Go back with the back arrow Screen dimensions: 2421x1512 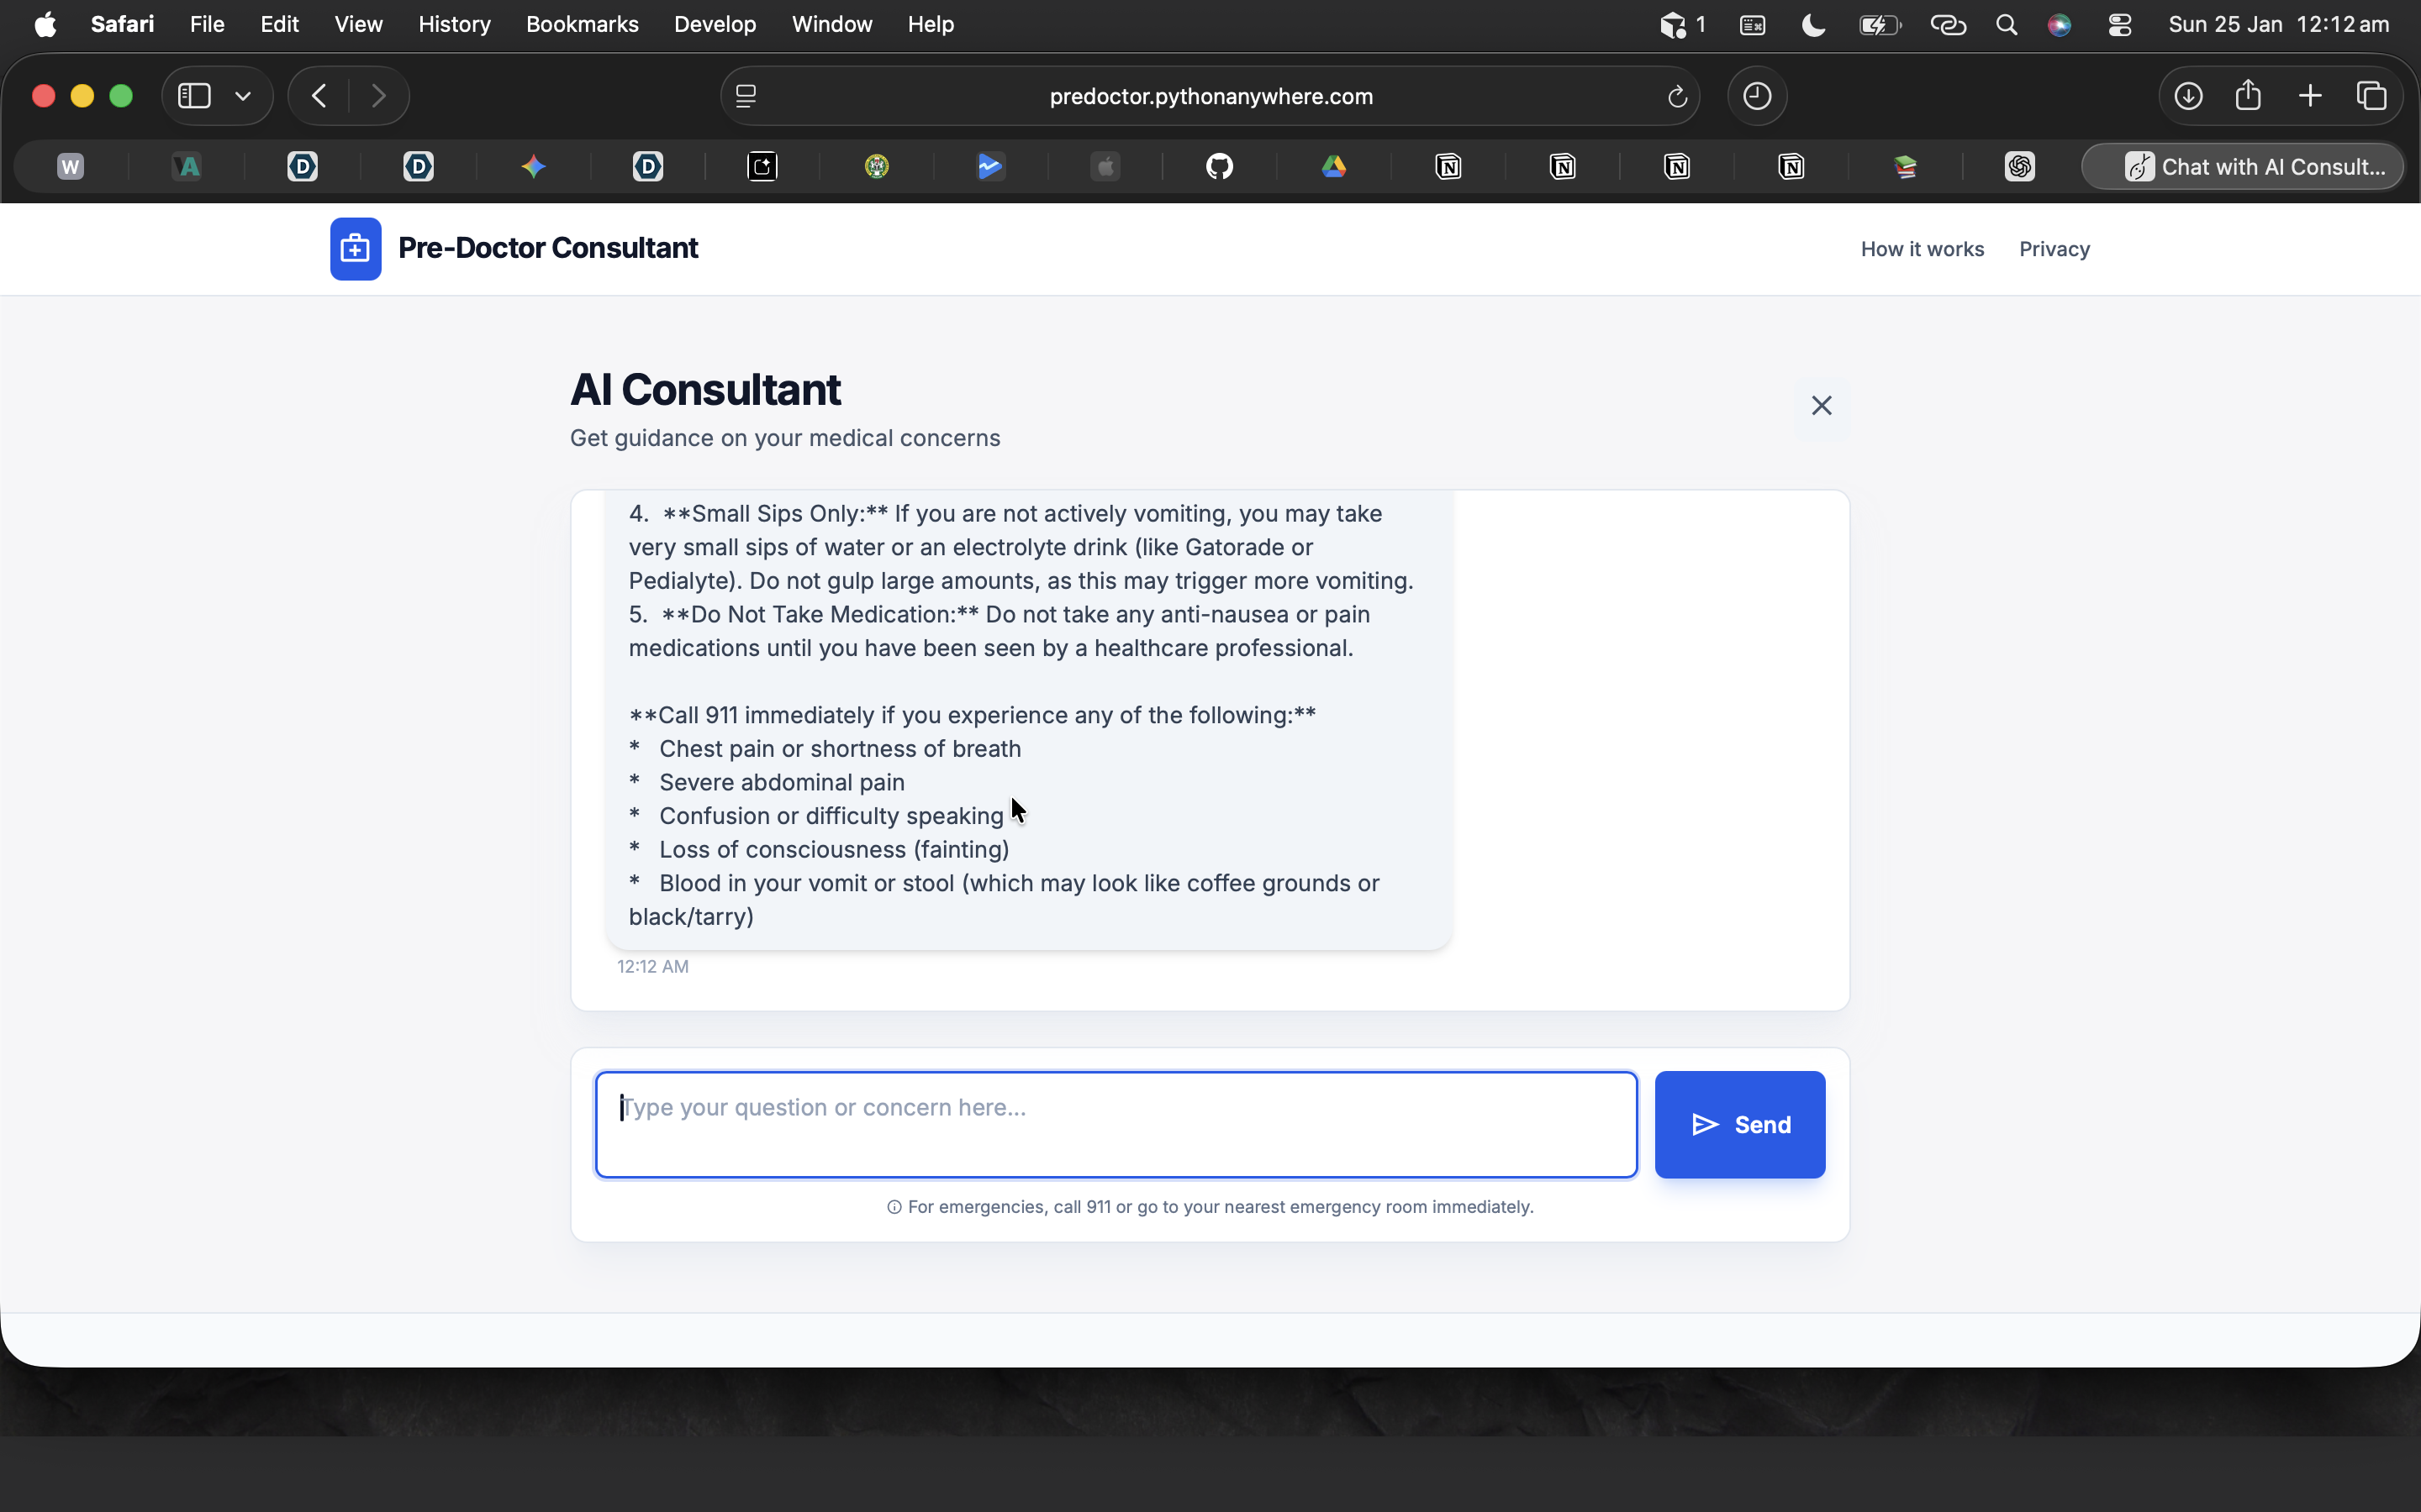pyautogui.click(x=319, y=96)
